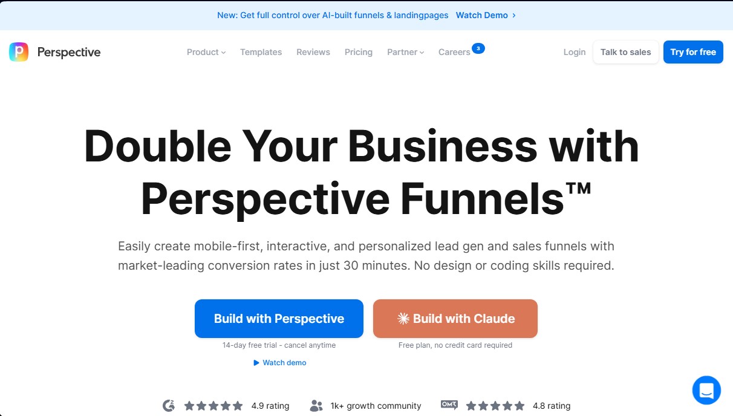Go to the Pricing page
Image resolution: width=733 pixels, height=416 pixels.
coord(359,52)
